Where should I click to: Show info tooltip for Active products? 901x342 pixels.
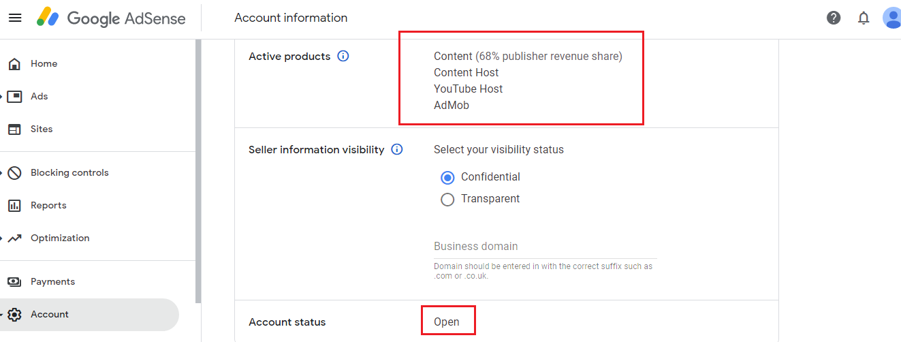343,57
